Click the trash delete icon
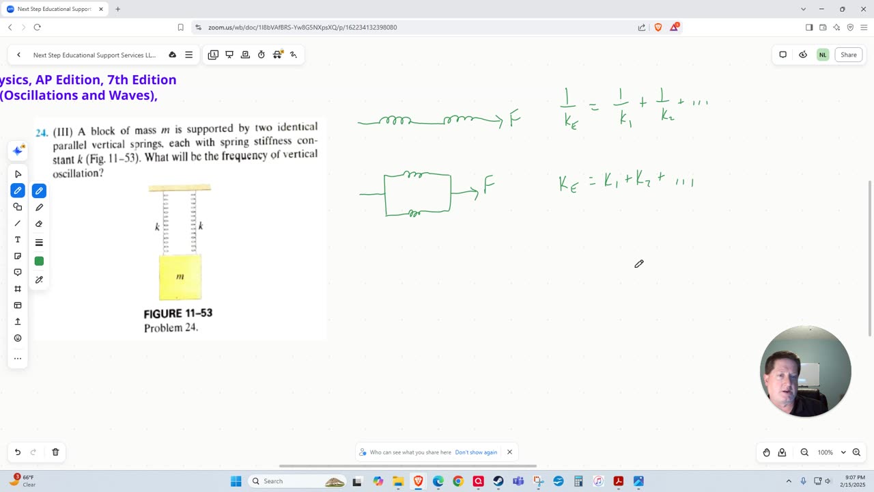Image resolution: width=874 pixels, height=492 pixels. point(55,452)
